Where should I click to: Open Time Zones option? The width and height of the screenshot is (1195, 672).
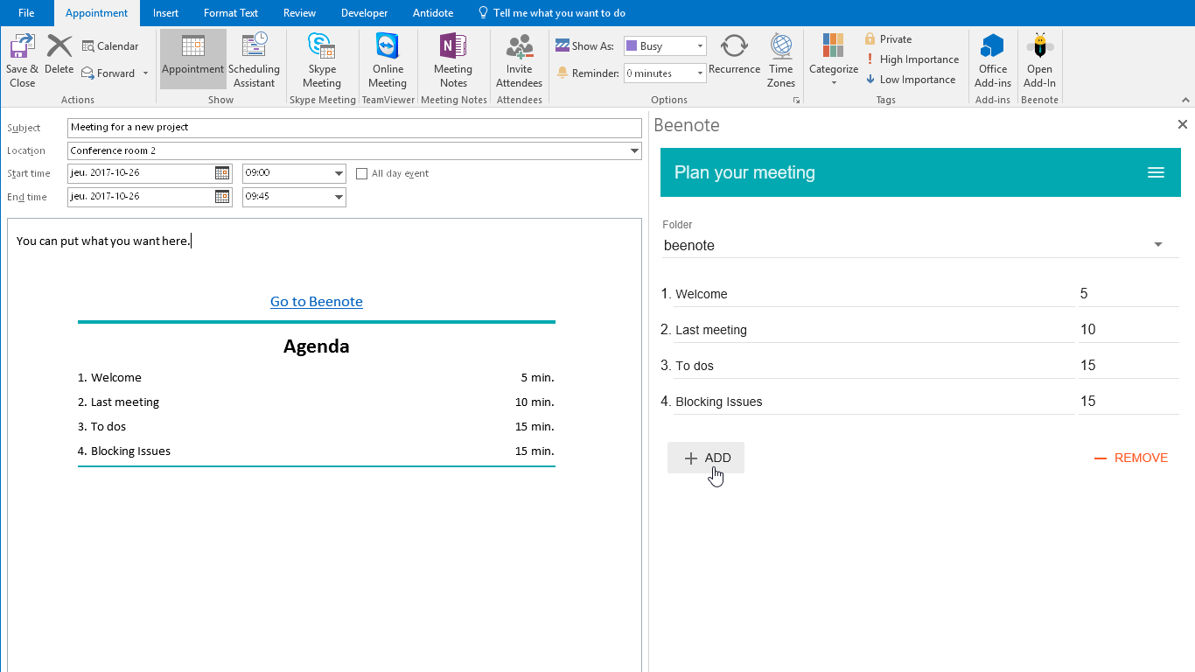pyautogui.click(x=780, y=60)
